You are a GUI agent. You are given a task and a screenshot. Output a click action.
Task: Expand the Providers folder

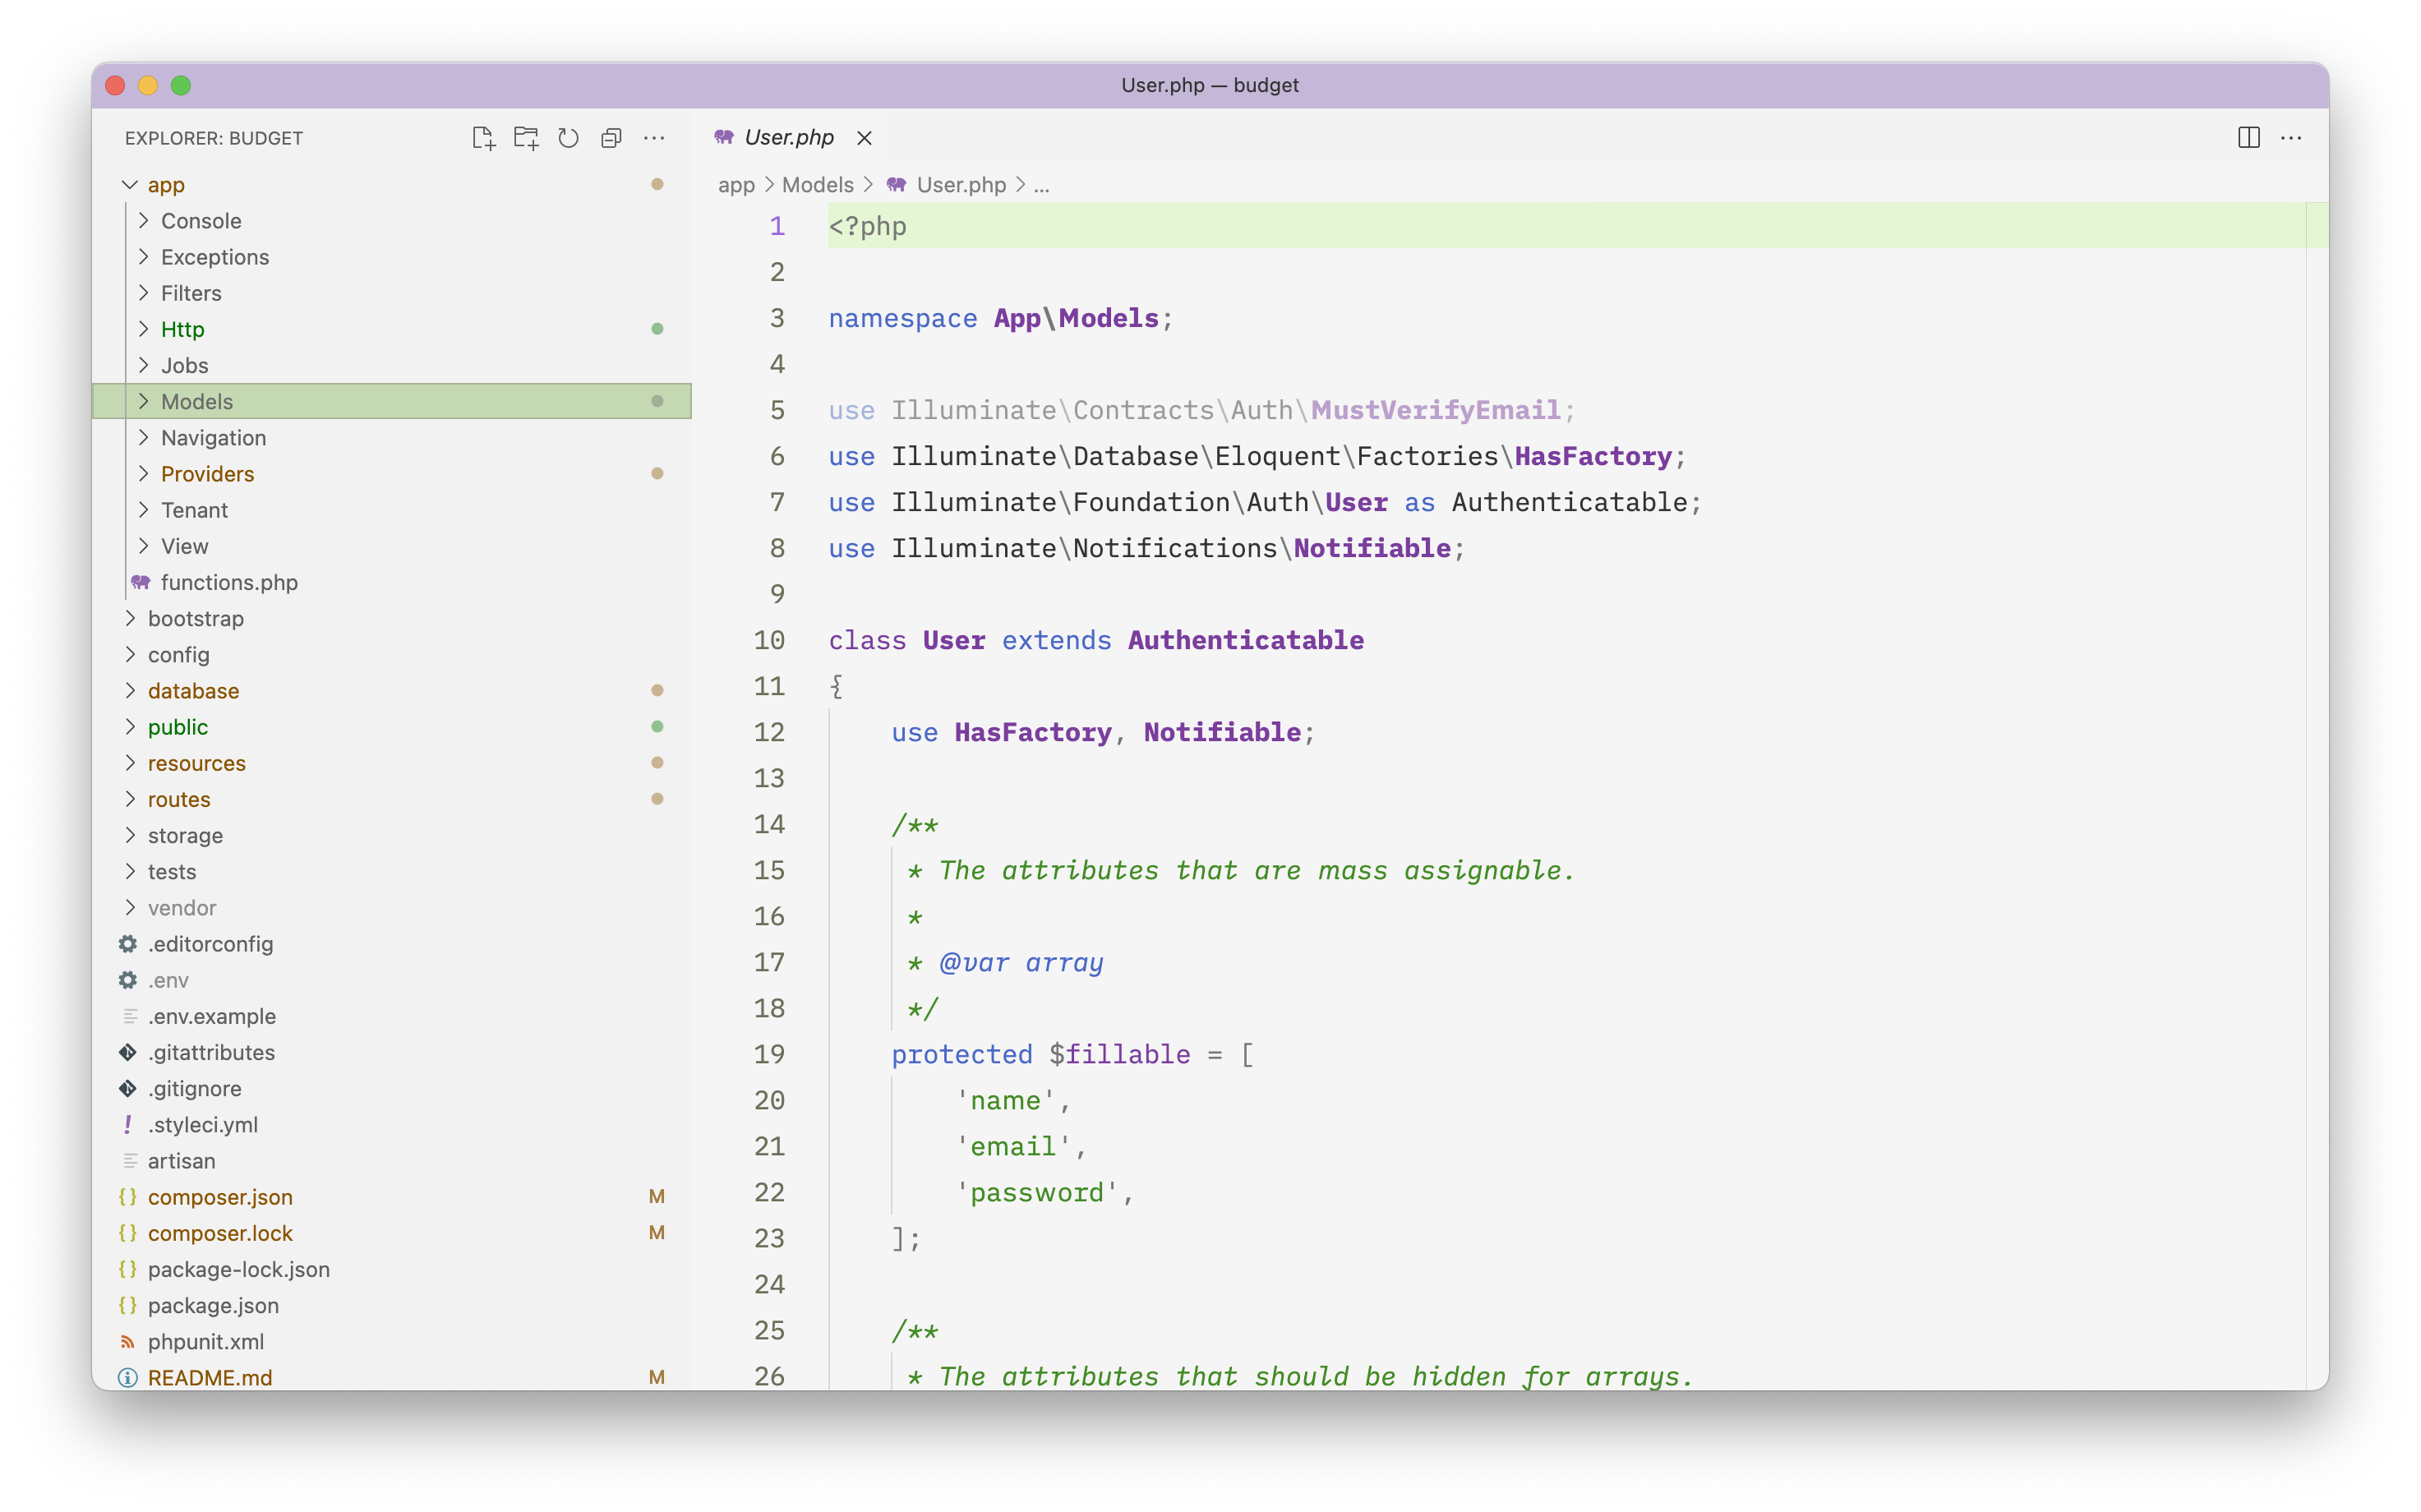coord(207,474)
